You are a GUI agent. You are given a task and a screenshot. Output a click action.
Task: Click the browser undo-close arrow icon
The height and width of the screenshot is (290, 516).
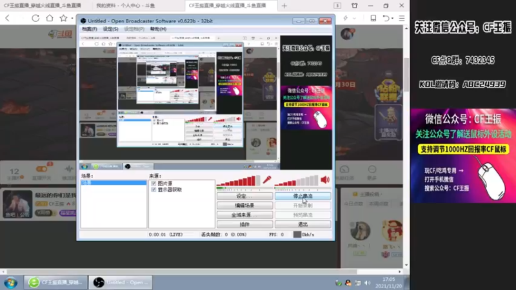tap(386, 19)
